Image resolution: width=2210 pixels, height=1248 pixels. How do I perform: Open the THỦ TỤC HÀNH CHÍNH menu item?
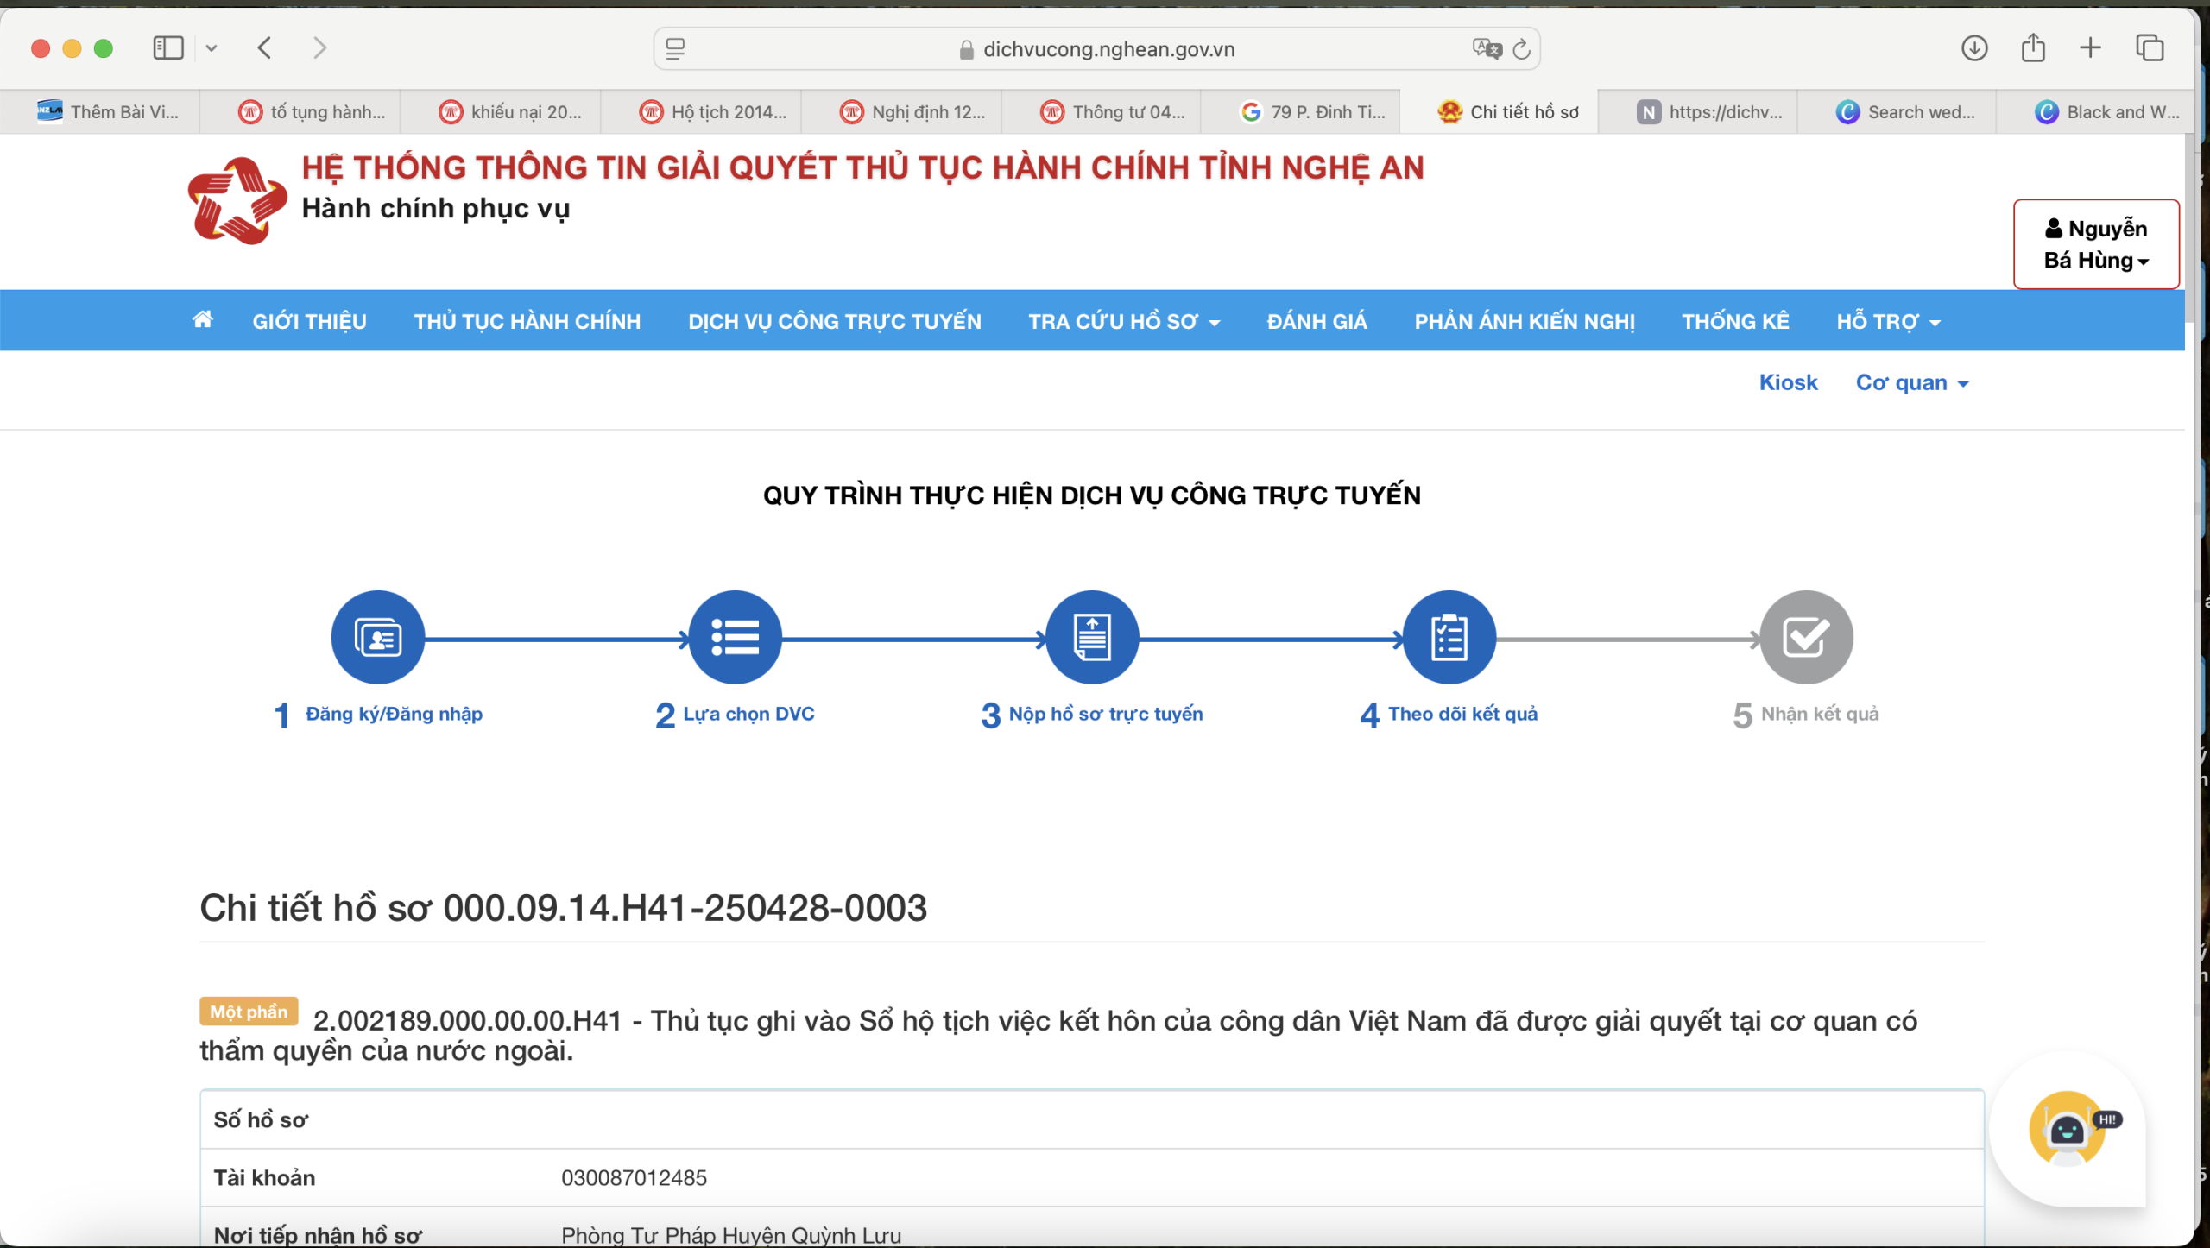click(527, 321)
